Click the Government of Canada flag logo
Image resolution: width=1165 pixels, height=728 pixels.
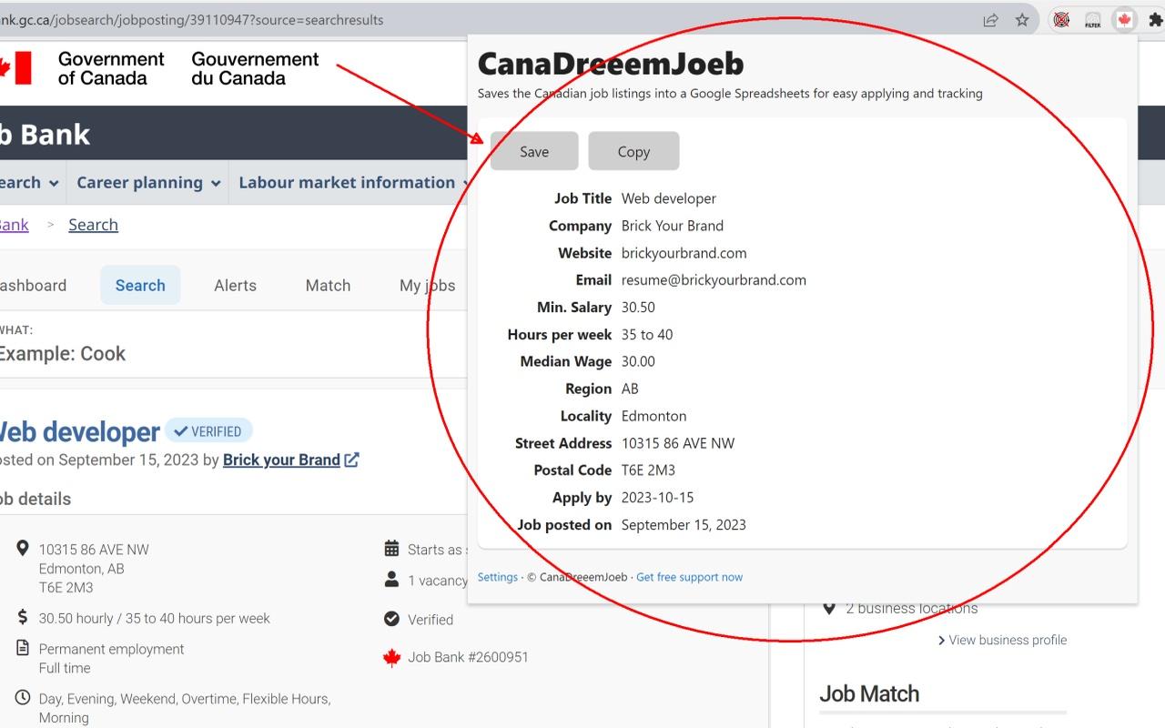point(16,68)
